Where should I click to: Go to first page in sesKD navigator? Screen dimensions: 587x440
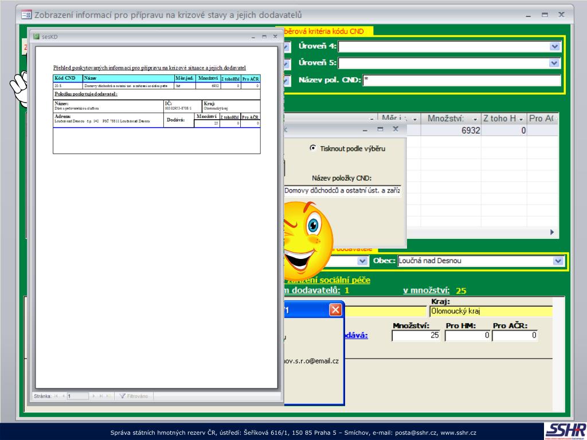pos(56,396)
